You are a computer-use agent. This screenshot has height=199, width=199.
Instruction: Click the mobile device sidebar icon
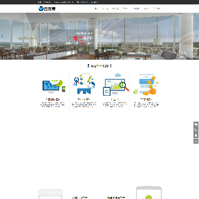point(196,135)
